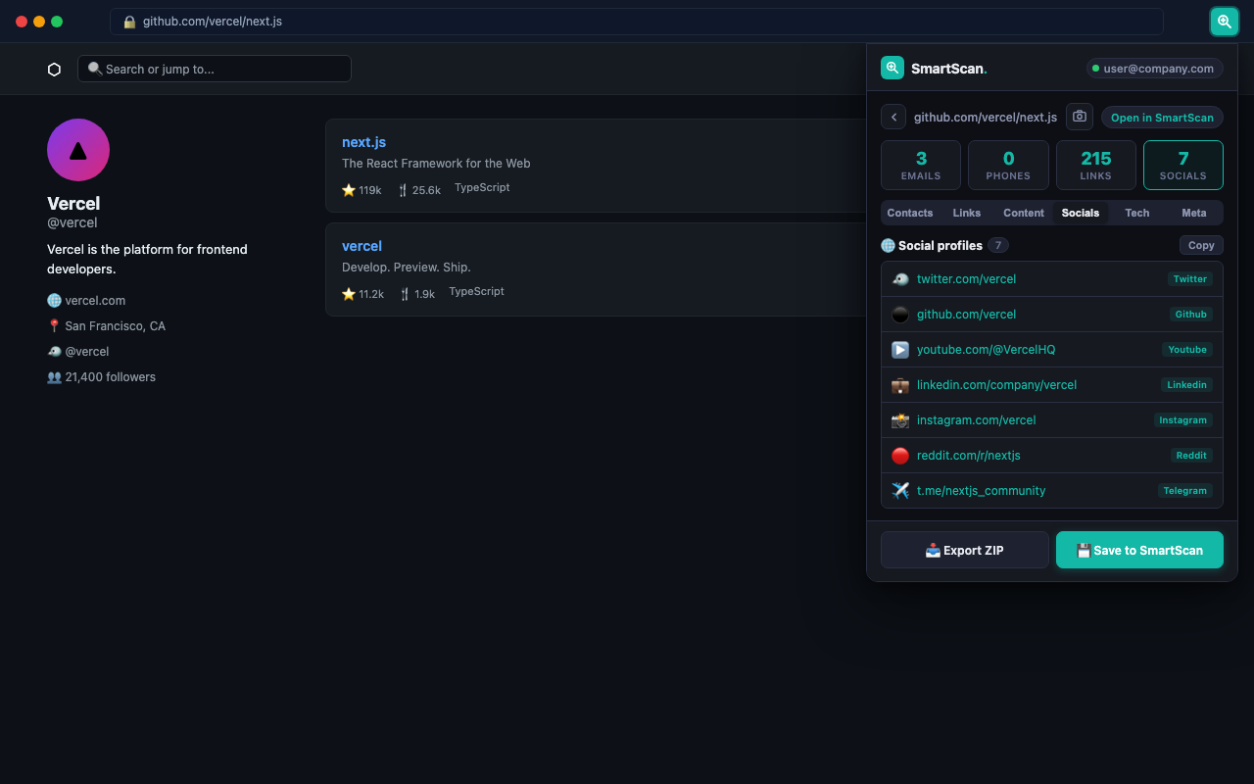This screenshot has width=1254, height=784.
Task: Click the 21,400 followers text
Action: click(x=110, y=377)
